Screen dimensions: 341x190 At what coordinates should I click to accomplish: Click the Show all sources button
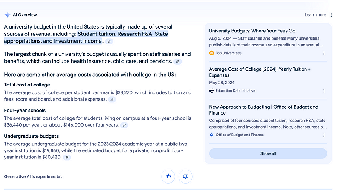[268, 153]
